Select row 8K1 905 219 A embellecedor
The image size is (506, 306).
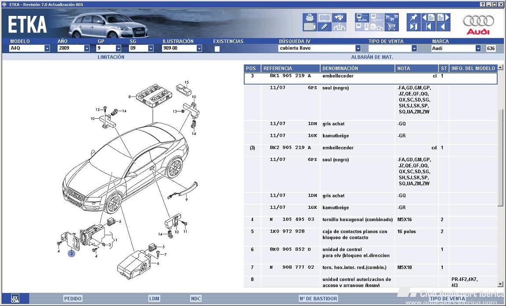(370, 79)
